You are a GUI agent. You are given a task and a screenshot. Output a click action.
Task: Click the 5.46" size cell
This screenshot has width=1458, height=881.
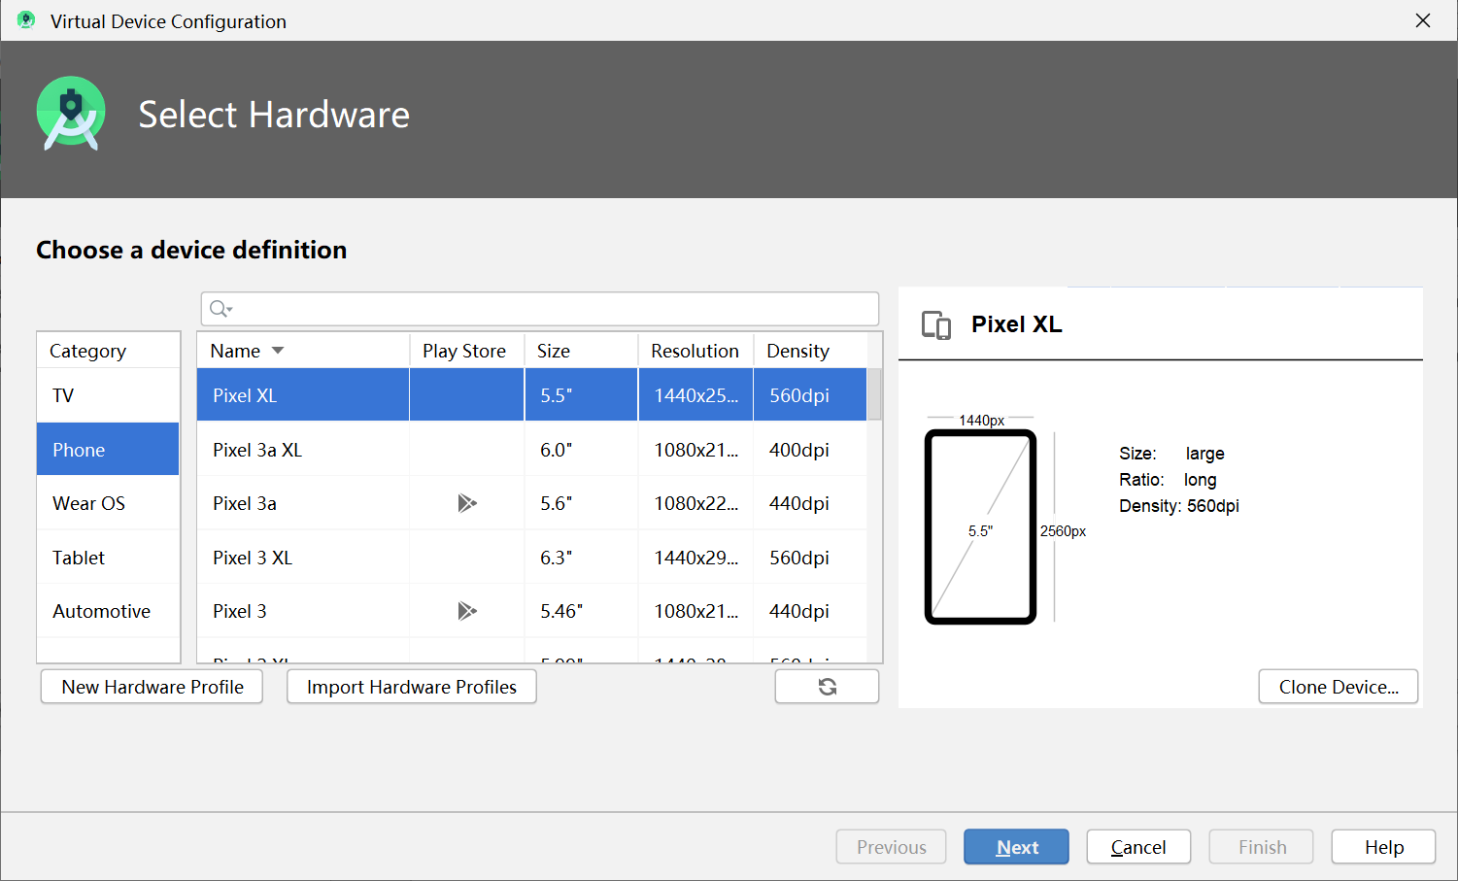point(581,611)
